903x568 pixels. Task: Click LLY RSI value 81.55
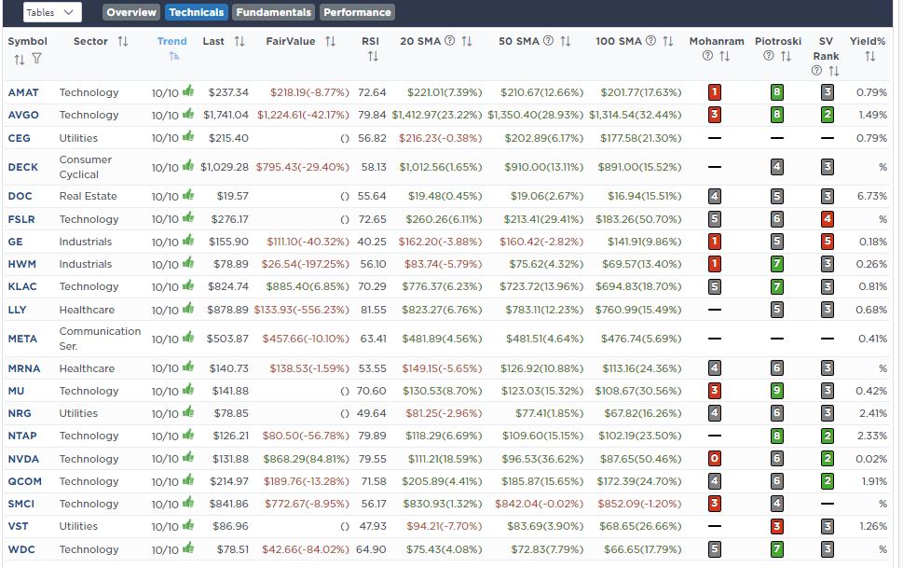click(x=373, y=311)
